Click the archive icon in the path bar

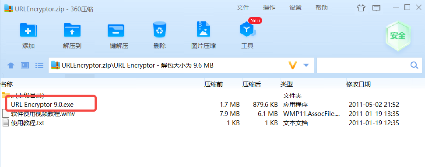click(x=55, y=65)
